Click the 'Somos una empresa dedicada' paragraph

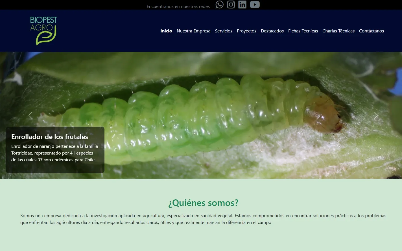pyautogui.click(x=203, y=219)
